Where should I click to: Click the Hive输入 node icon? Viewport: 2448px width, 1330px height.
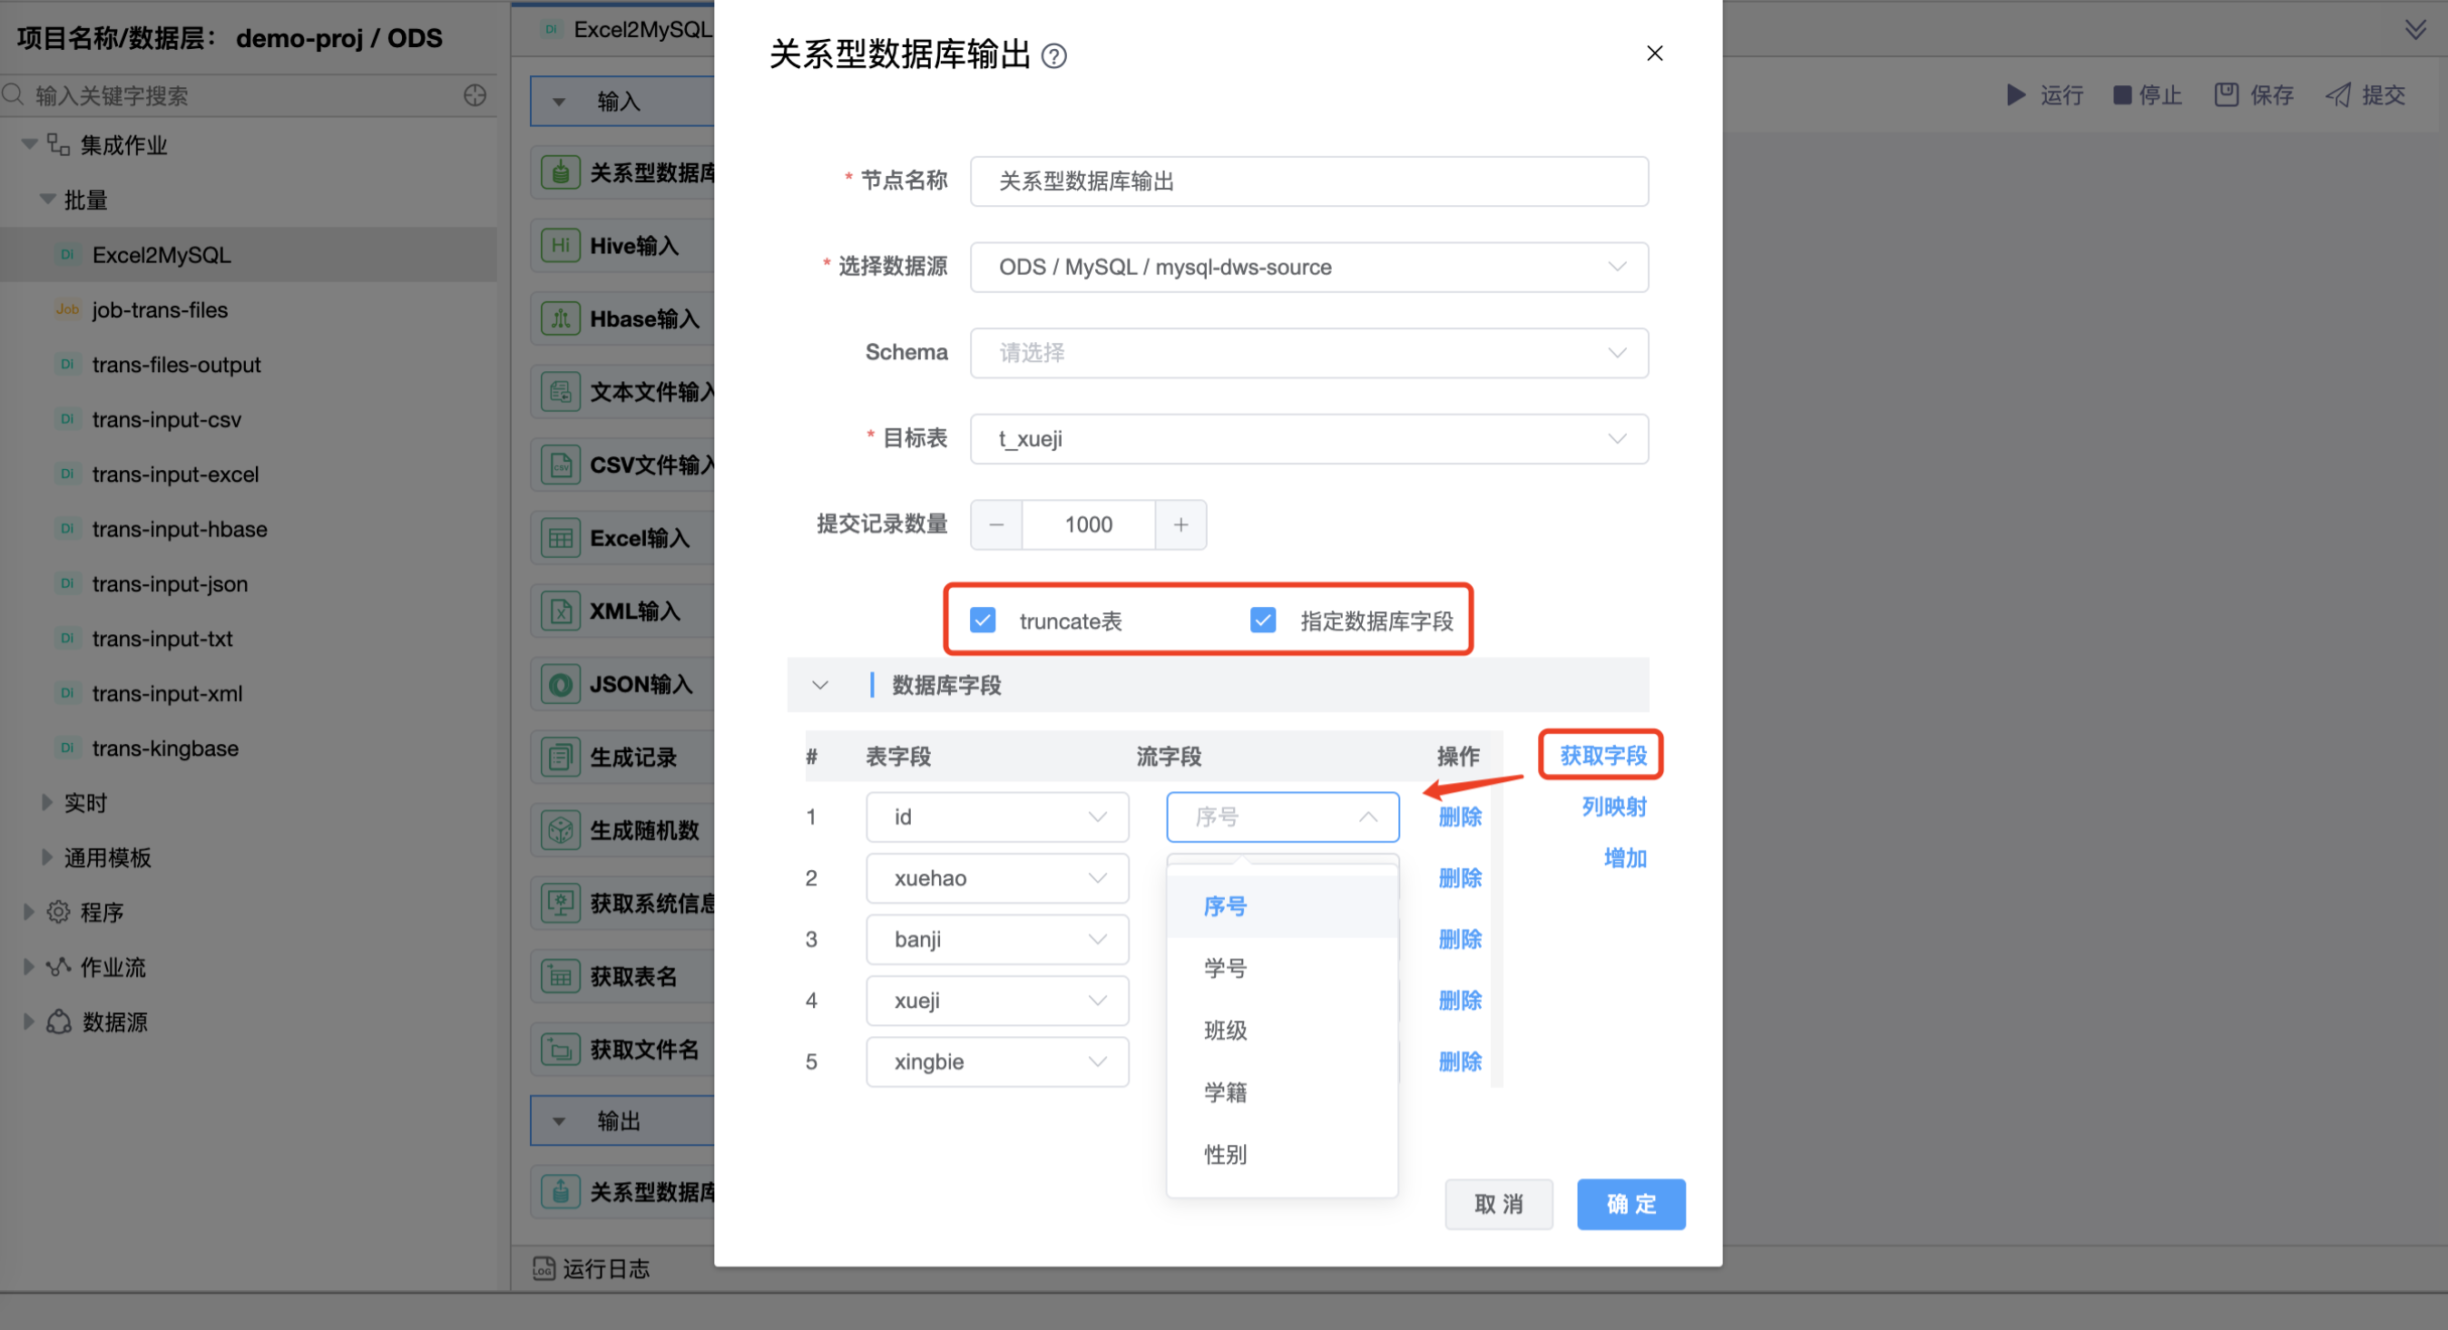tap(561, 245)
